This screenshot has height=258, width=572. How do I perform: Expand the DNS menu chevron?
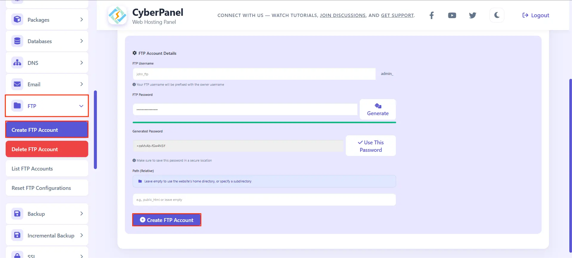81,63
